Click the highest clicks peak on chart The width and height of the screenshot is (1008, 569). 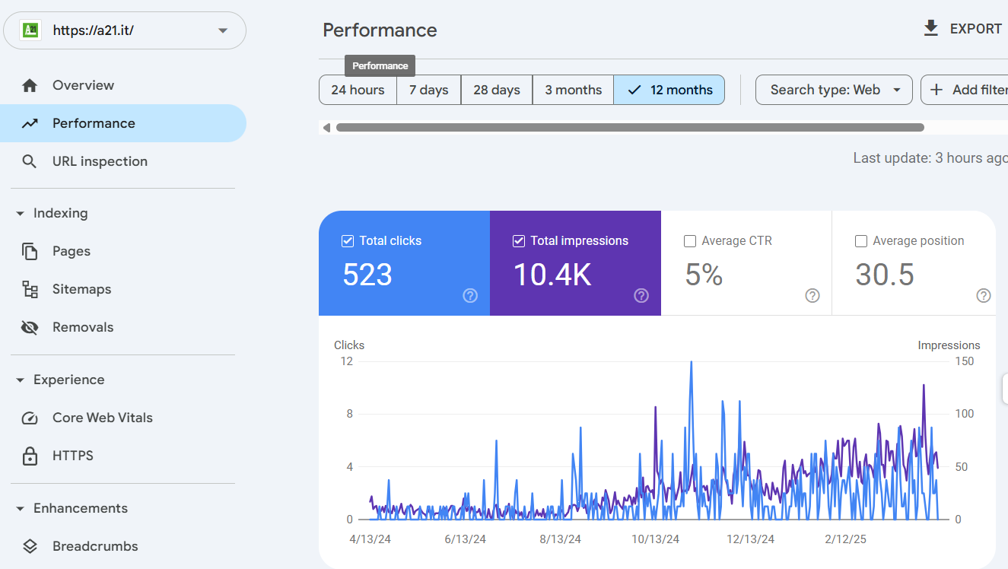[691, 363]
